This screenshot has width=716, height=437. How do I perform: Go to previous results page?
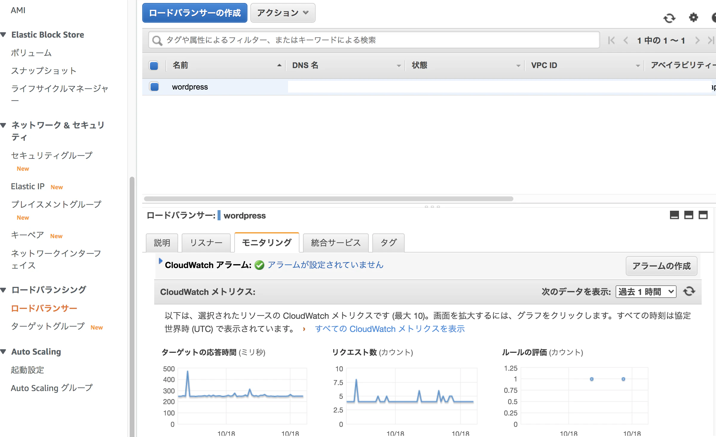click(x=625, y=40)
